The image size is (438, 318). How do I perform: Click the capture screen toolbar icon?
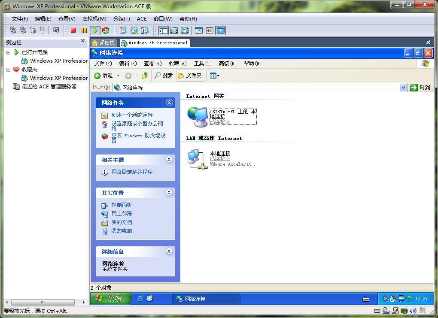[56, 30]
